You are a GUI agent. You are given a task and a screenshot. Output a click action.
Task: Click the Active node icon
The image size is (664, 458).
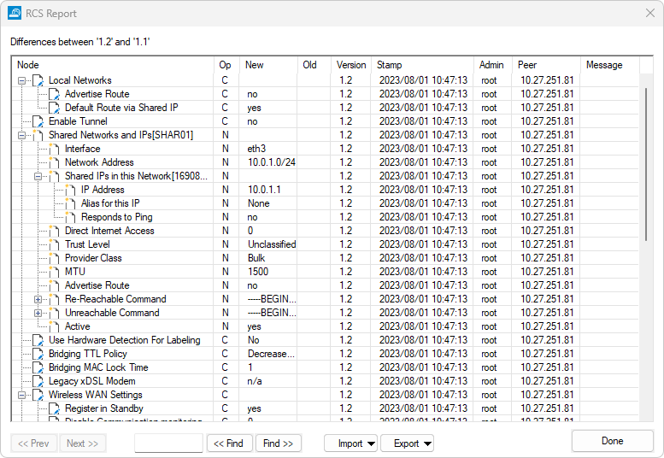54,326
